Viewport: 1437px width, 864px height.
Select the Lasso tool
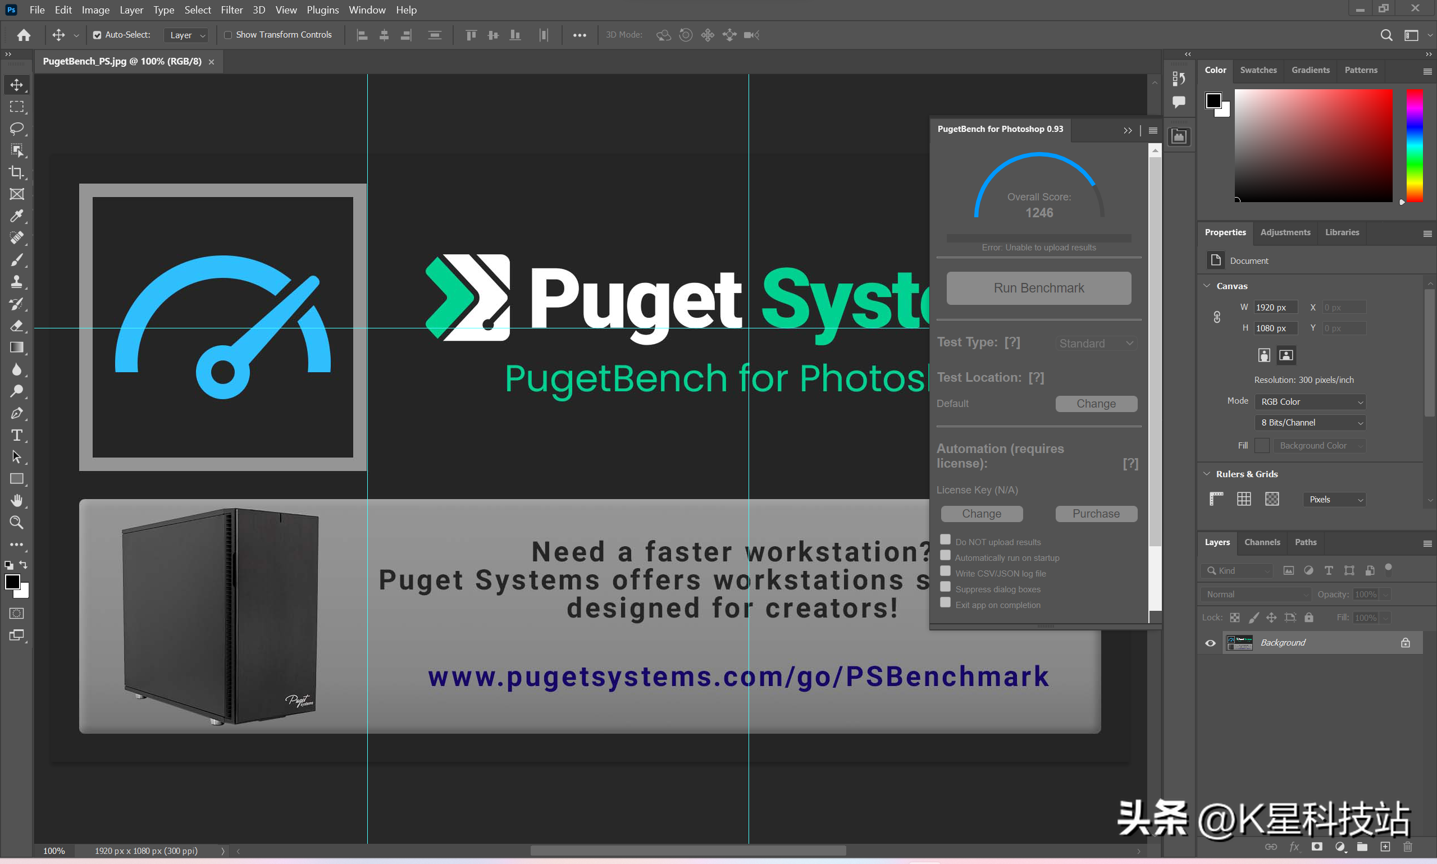pyautogui.click(x=16, y=129)
